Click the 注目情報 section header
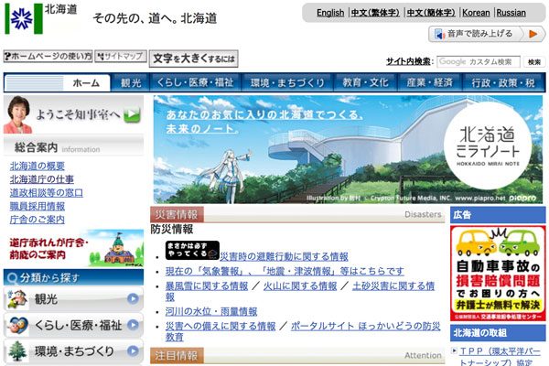 pos(297,356)
